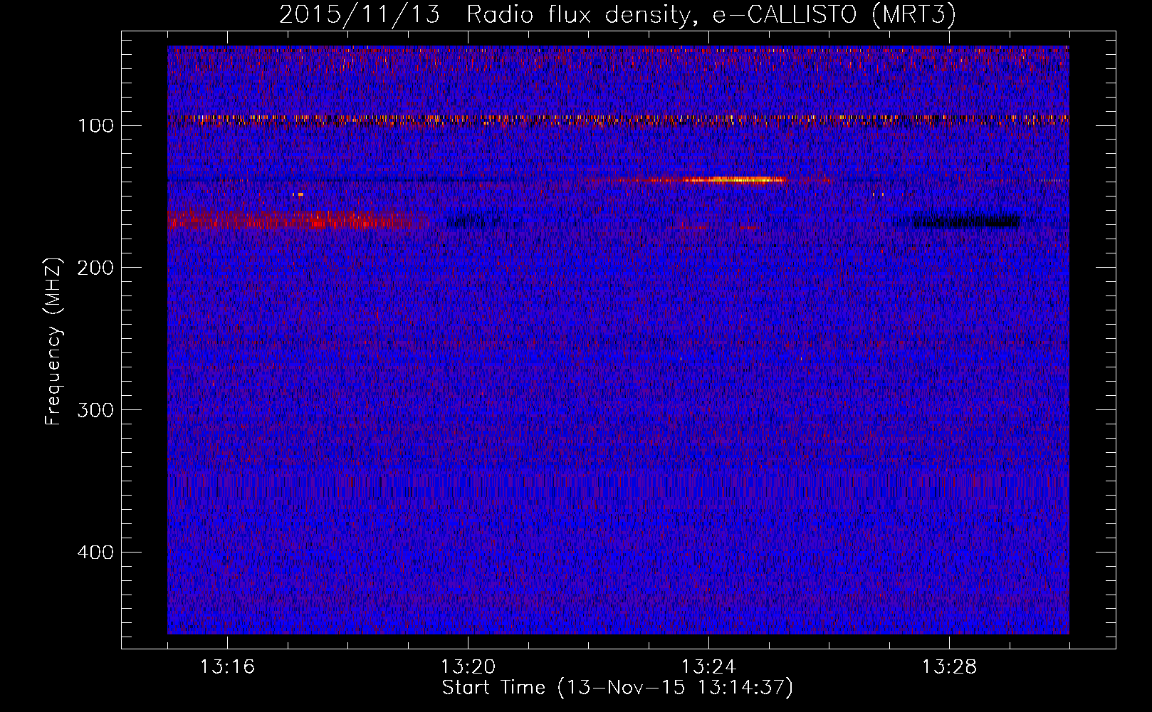This screenshot has height=712, width=1152.
Task: Click the 300 frequency tick label
Action: click(x=94, y=411)
